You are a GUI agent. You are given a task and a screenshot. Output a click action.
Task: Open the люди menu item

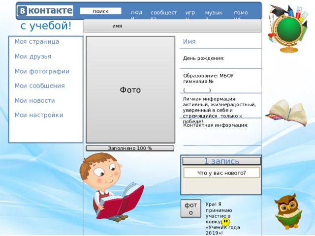coord(136,14)
